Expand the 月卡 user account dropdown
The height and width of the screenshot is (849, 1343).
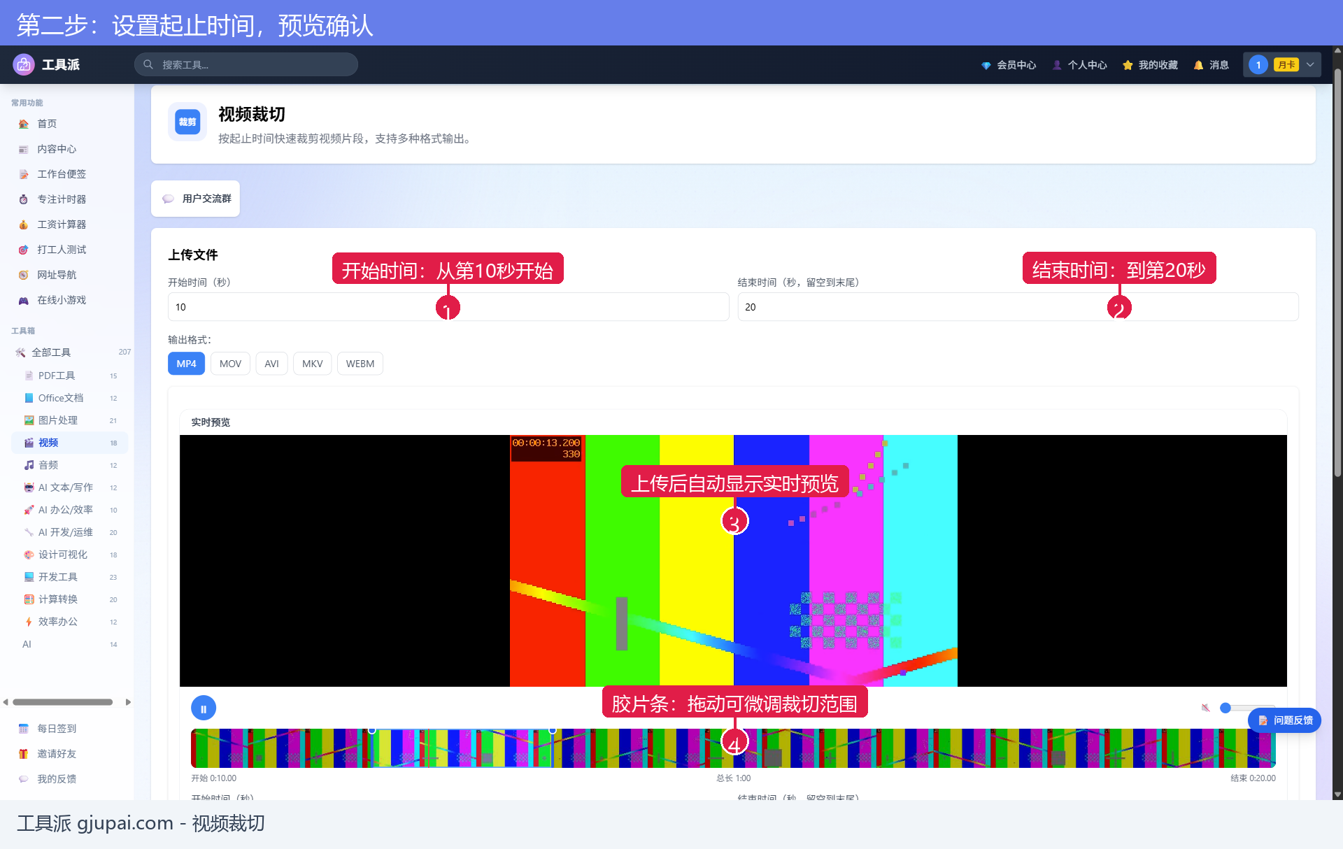click(x=1282, y=65)
